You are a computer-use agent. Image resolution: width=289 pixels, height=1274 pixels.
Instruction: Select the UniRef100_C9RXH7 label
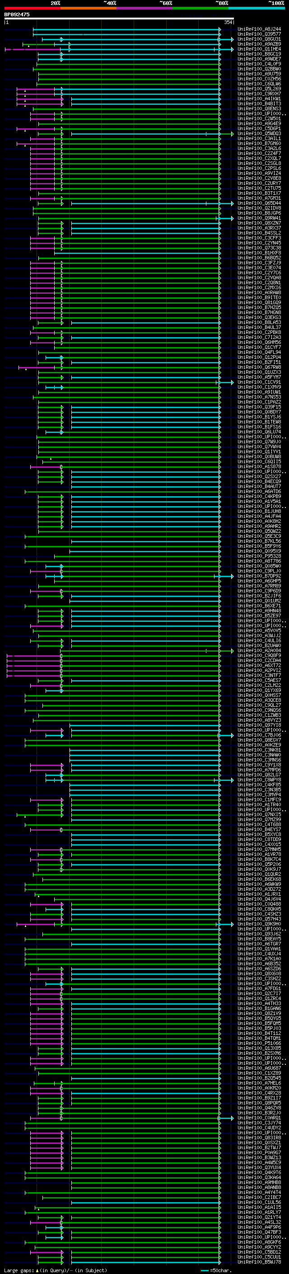(259, 94)
